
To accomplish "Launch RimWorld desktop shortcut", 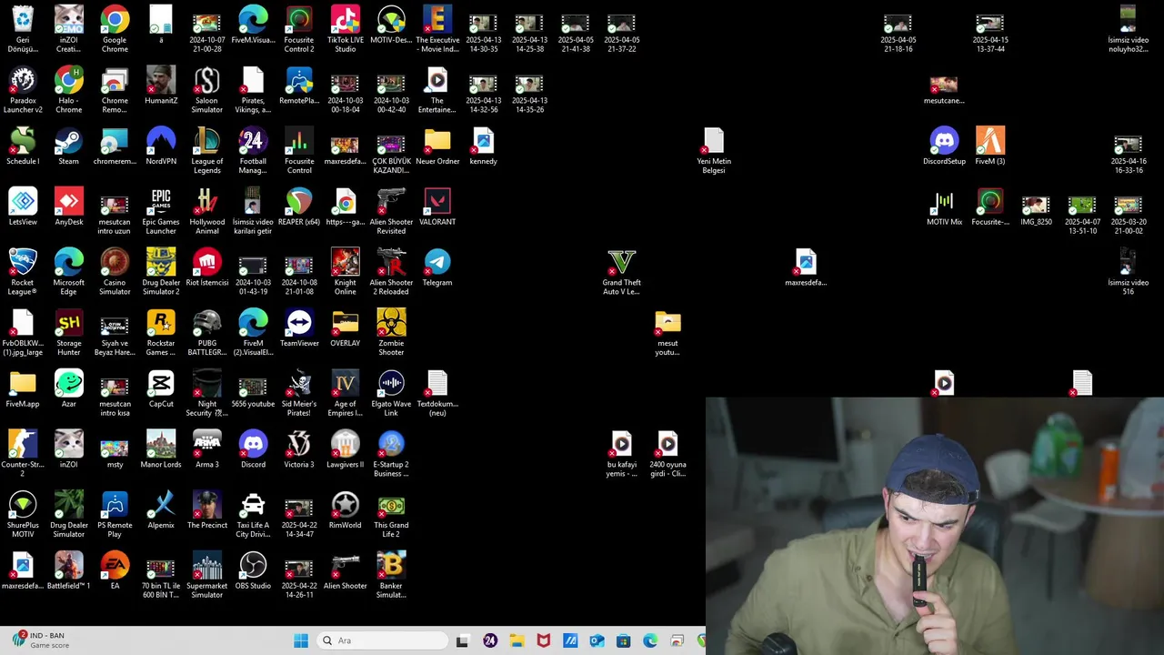I will (345, 509).
